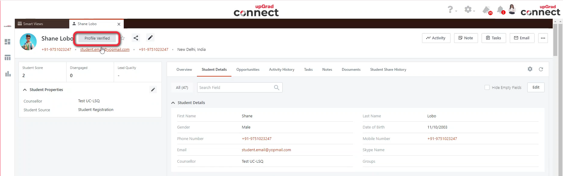Click the pencil edit icon in profile header
The height and width of the screenshot is (176, 563).
pyautogui.click(x=150, y=37)
